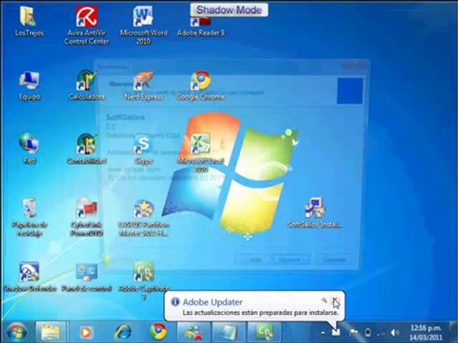The width and height of the screenshot is (458, 343).
Task: Switch to the Messenger taskbar button
Action: point(193,332)
